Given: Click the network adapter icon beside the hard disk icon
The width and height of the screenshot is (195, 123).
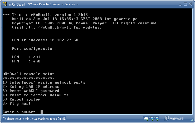Looking at the screenshot, I should point(151,119).
